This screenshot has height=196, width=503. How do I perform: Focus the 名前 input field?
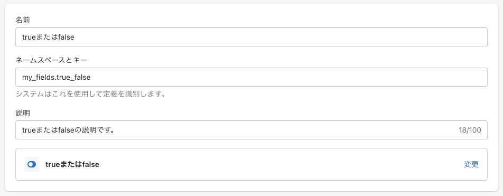point(251,37)
